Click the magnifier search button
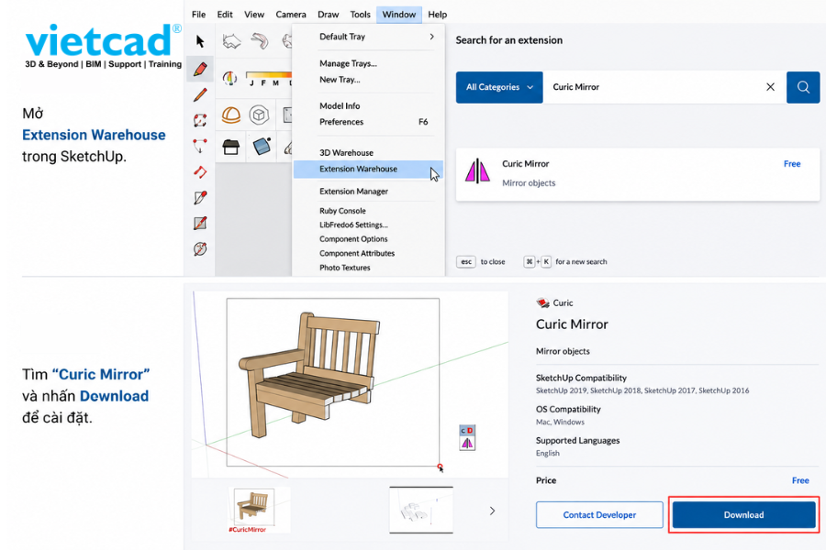826x550 pixels. tap(803, 87)
